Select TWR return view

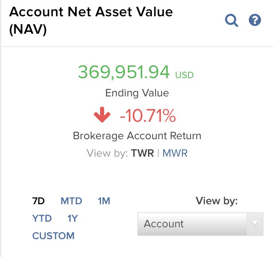pyautogui.click(x=142, y=153)
